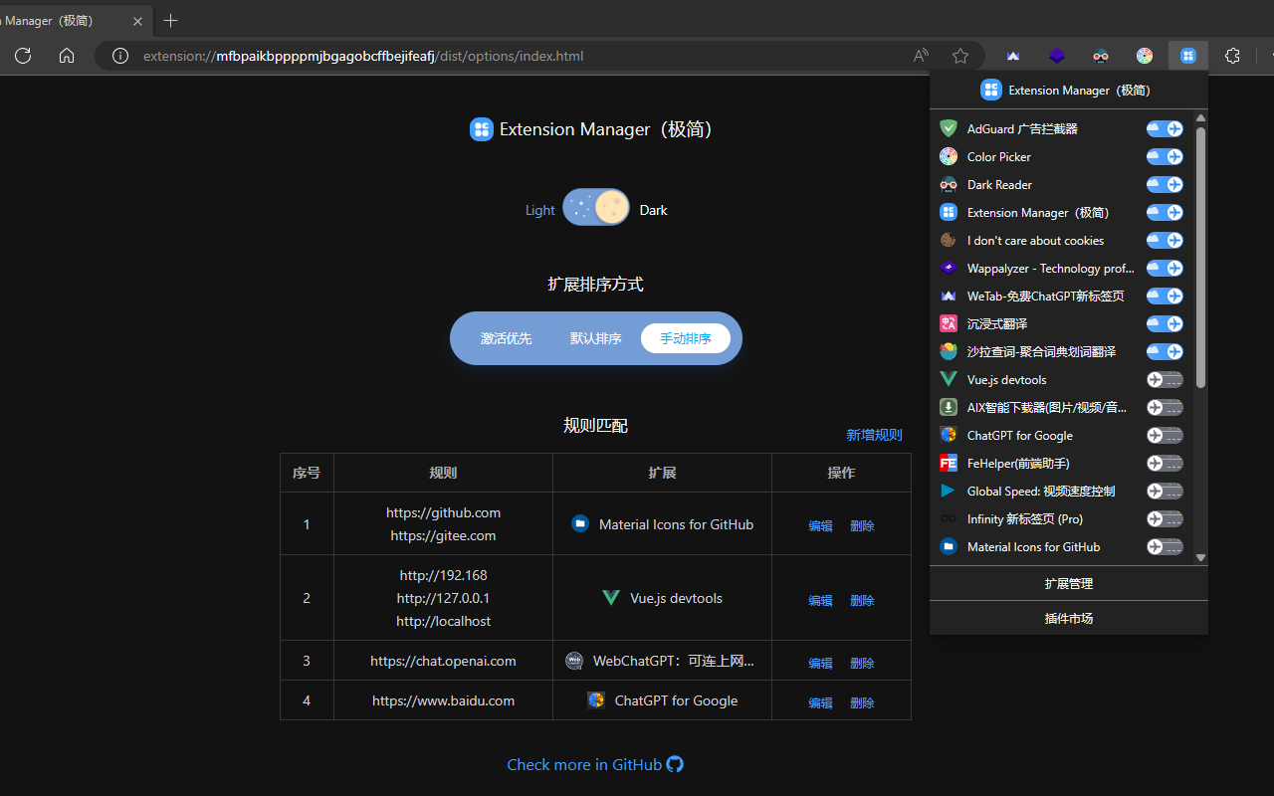Screen dimensions: 1274x796
Task: Enable the ChatGPT for Google toggle
Action: tap(1165, 435)
